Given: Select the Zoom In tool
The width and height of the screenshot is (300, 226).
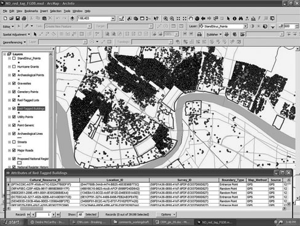Looking at the screenshot, I should coord(165,18).
